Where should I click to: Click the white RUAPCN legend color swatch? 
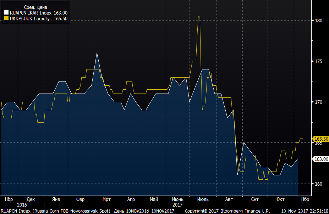[6, 13]
